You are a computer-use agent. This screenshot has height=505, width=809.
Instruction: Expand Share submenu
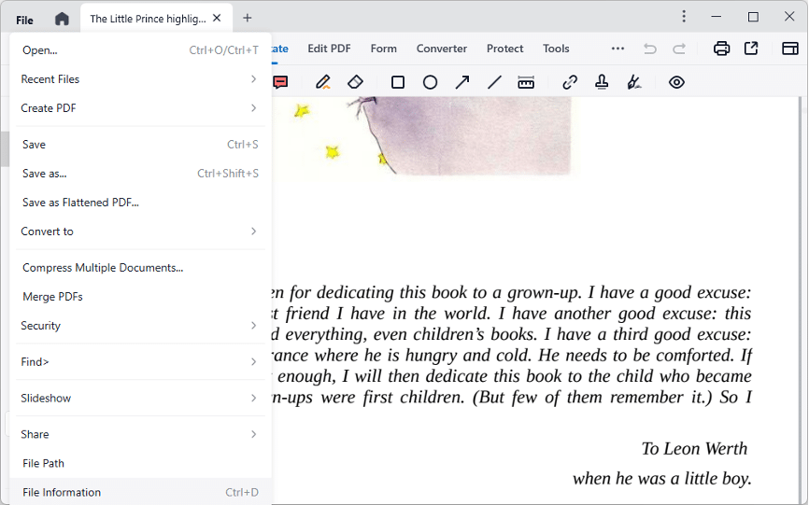coord(140,434)
